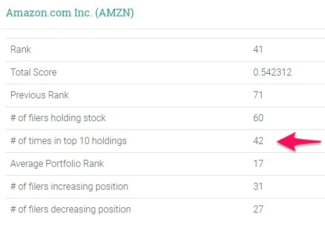Select the Average Portfolio Rank label

tap(57, 164)
